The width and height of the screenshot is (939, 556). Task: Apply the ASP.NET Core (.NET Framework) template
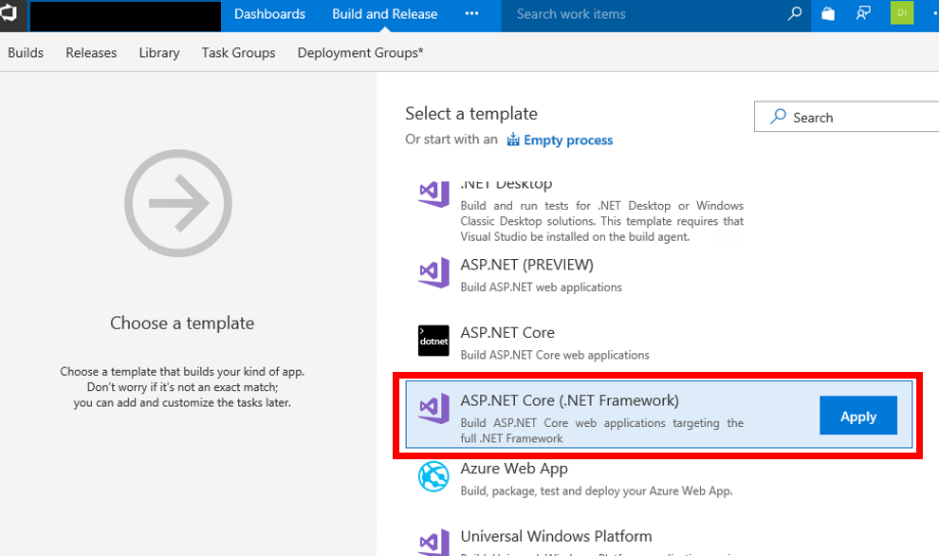coord(858,416)
